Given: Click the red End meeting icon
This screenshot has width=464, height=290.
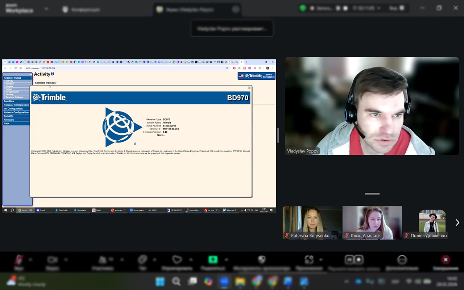Looking at the screenshot, I should [445, 260].
